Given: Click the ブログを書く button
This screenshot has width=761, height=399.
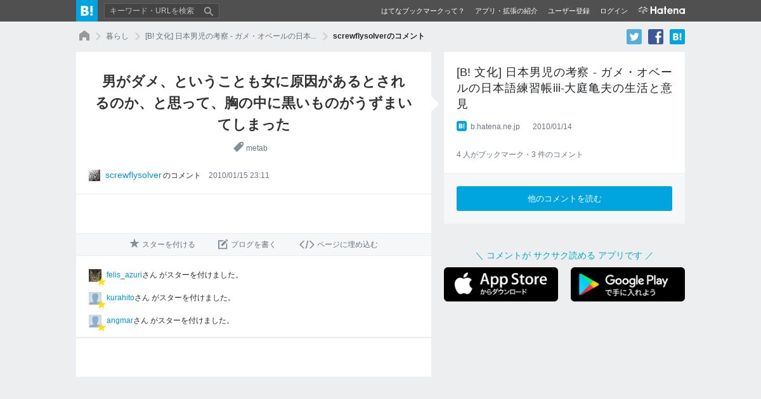Looking at the screenshot, I should [247, 244].
